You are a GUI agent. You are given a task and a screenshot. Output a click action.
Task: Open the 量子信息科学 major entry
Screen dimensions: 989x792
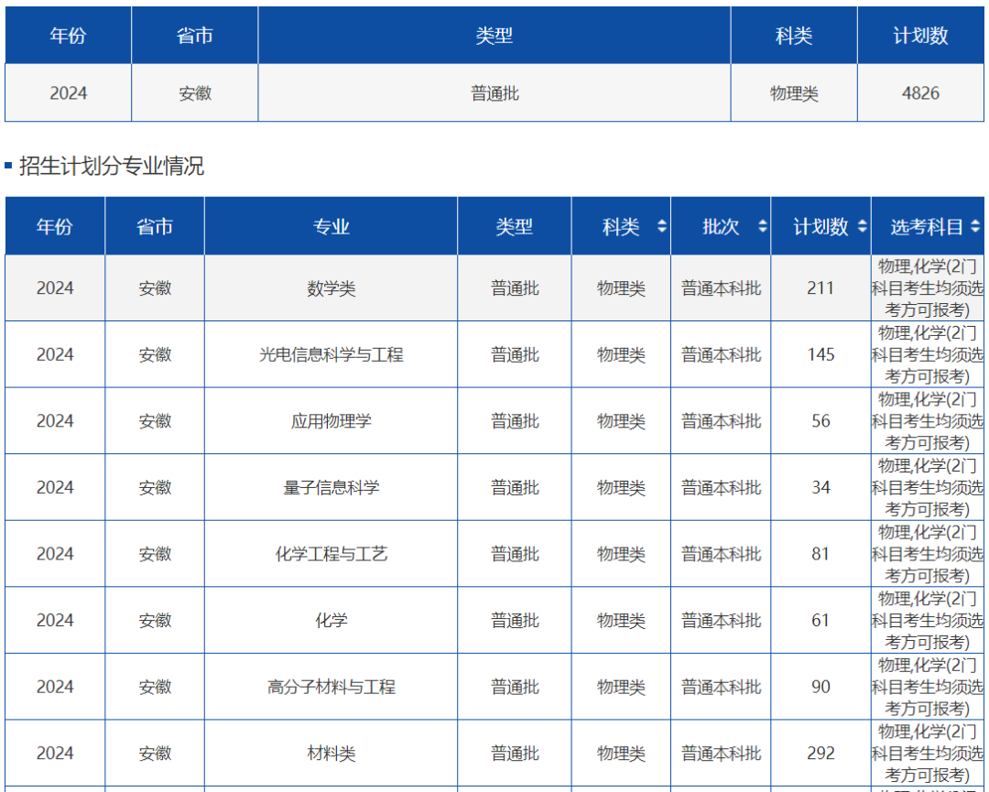pyautogui.click(x=331, y=487)
